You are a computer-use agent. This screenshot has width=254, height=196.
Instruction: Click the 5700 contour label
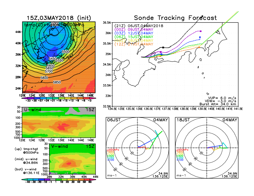coord(49,71)
